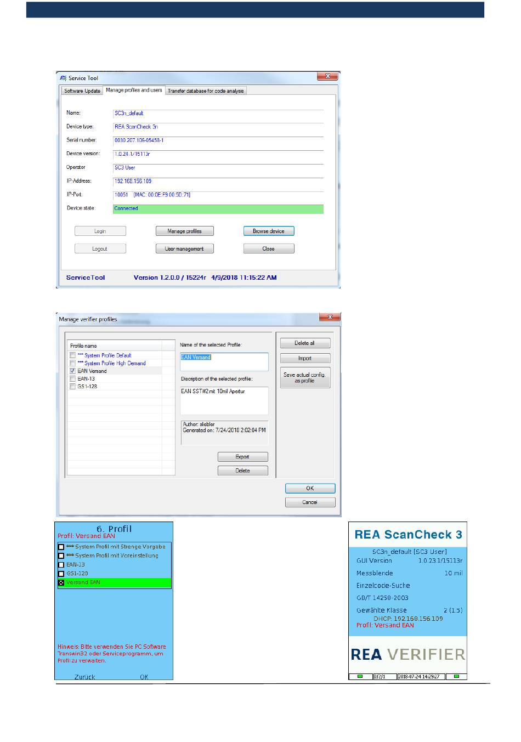This screenshot has width=521, height=742.
Task: Click the Name field showing SC3n_default
Action: tap(218, 113)
